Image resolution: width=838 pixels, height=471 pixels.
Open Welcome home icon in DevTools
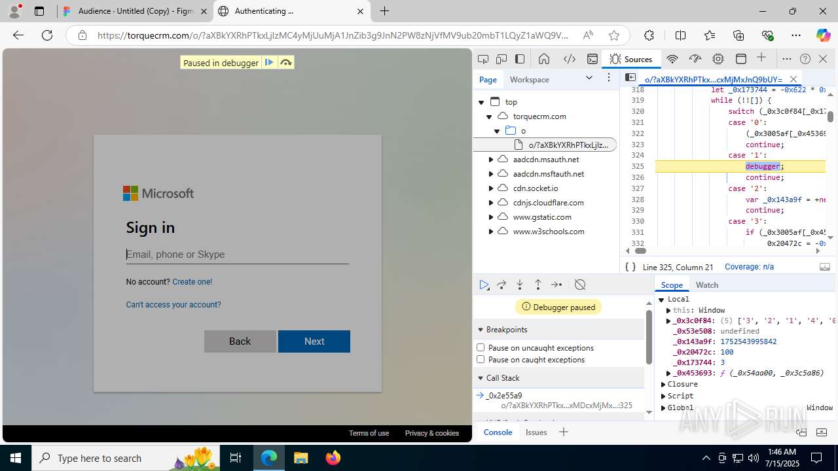(x=544, y=59)
